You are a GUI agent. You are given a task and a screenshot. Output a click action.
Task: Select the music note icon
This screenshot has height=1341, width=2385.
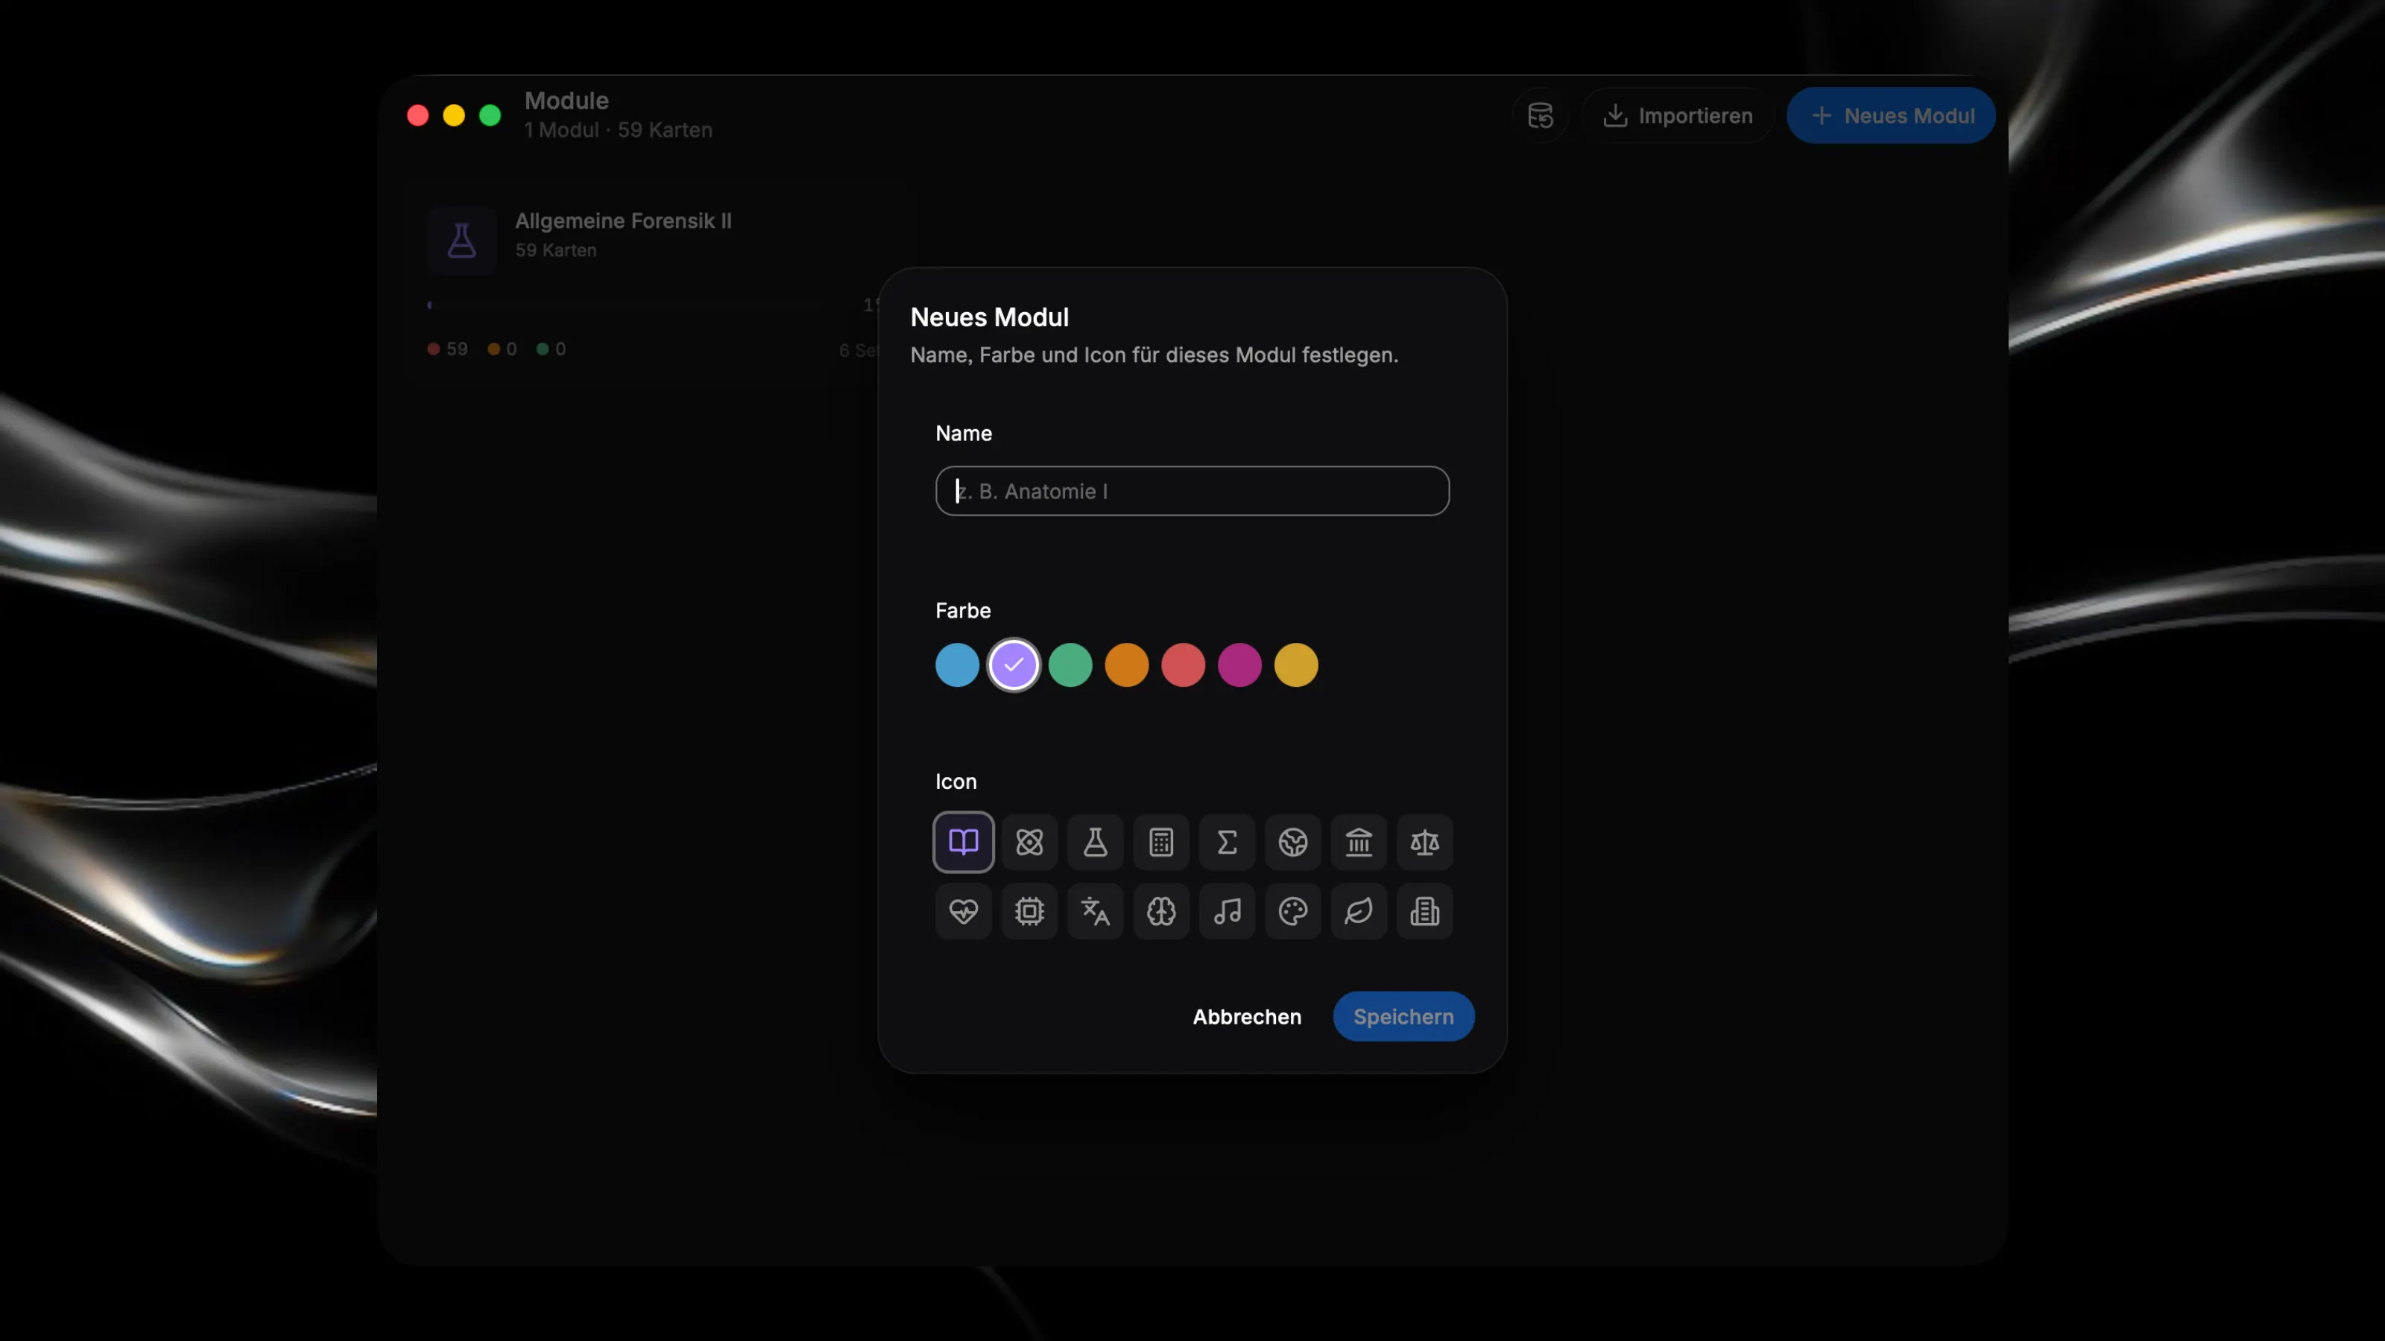click(1227, 912)
